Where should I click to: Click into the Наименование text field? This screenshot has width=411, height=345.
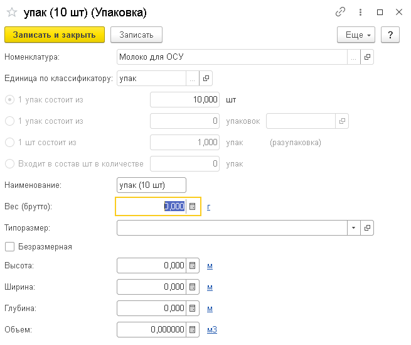[x=151, y=185]
